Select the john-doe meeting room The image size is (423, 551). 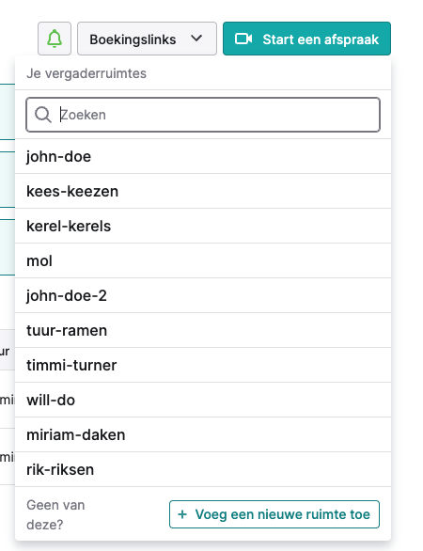203,156
